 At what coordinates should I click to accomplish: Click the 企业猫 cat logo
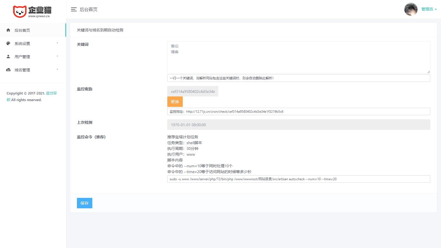click(x=20, y=11)
